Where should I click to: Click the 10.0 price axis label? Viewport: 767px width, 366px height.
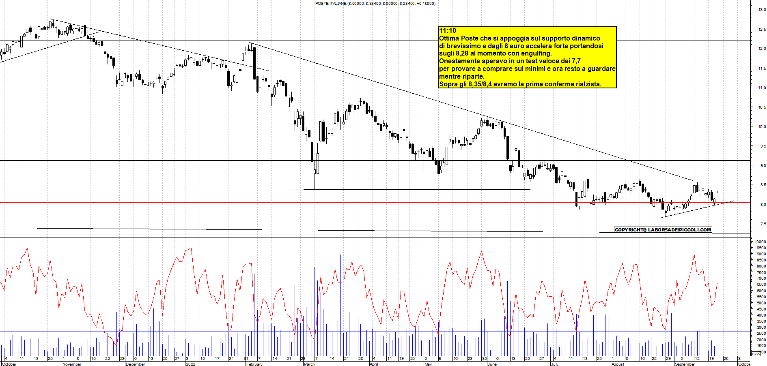[762, 126]
